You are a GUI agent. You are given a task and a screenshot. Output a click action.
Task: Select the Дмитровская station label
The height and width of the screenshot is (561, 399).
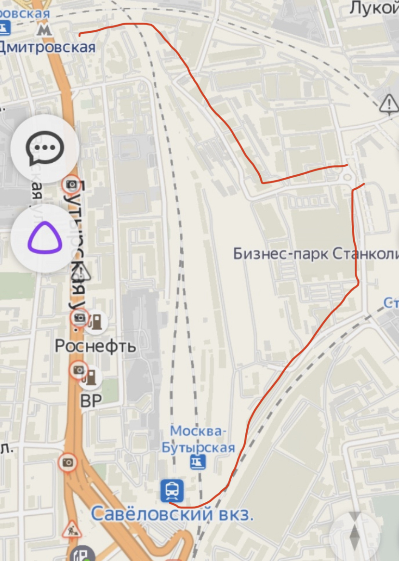point(48,47)
